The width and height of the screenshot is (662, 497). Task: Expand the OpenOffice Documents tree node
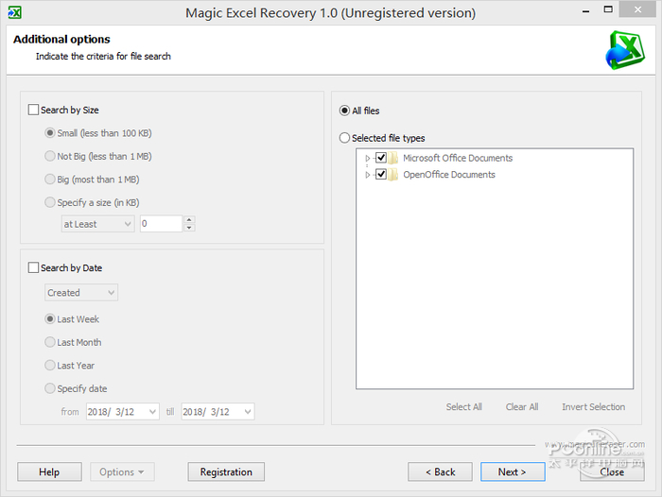click(367, 174)
